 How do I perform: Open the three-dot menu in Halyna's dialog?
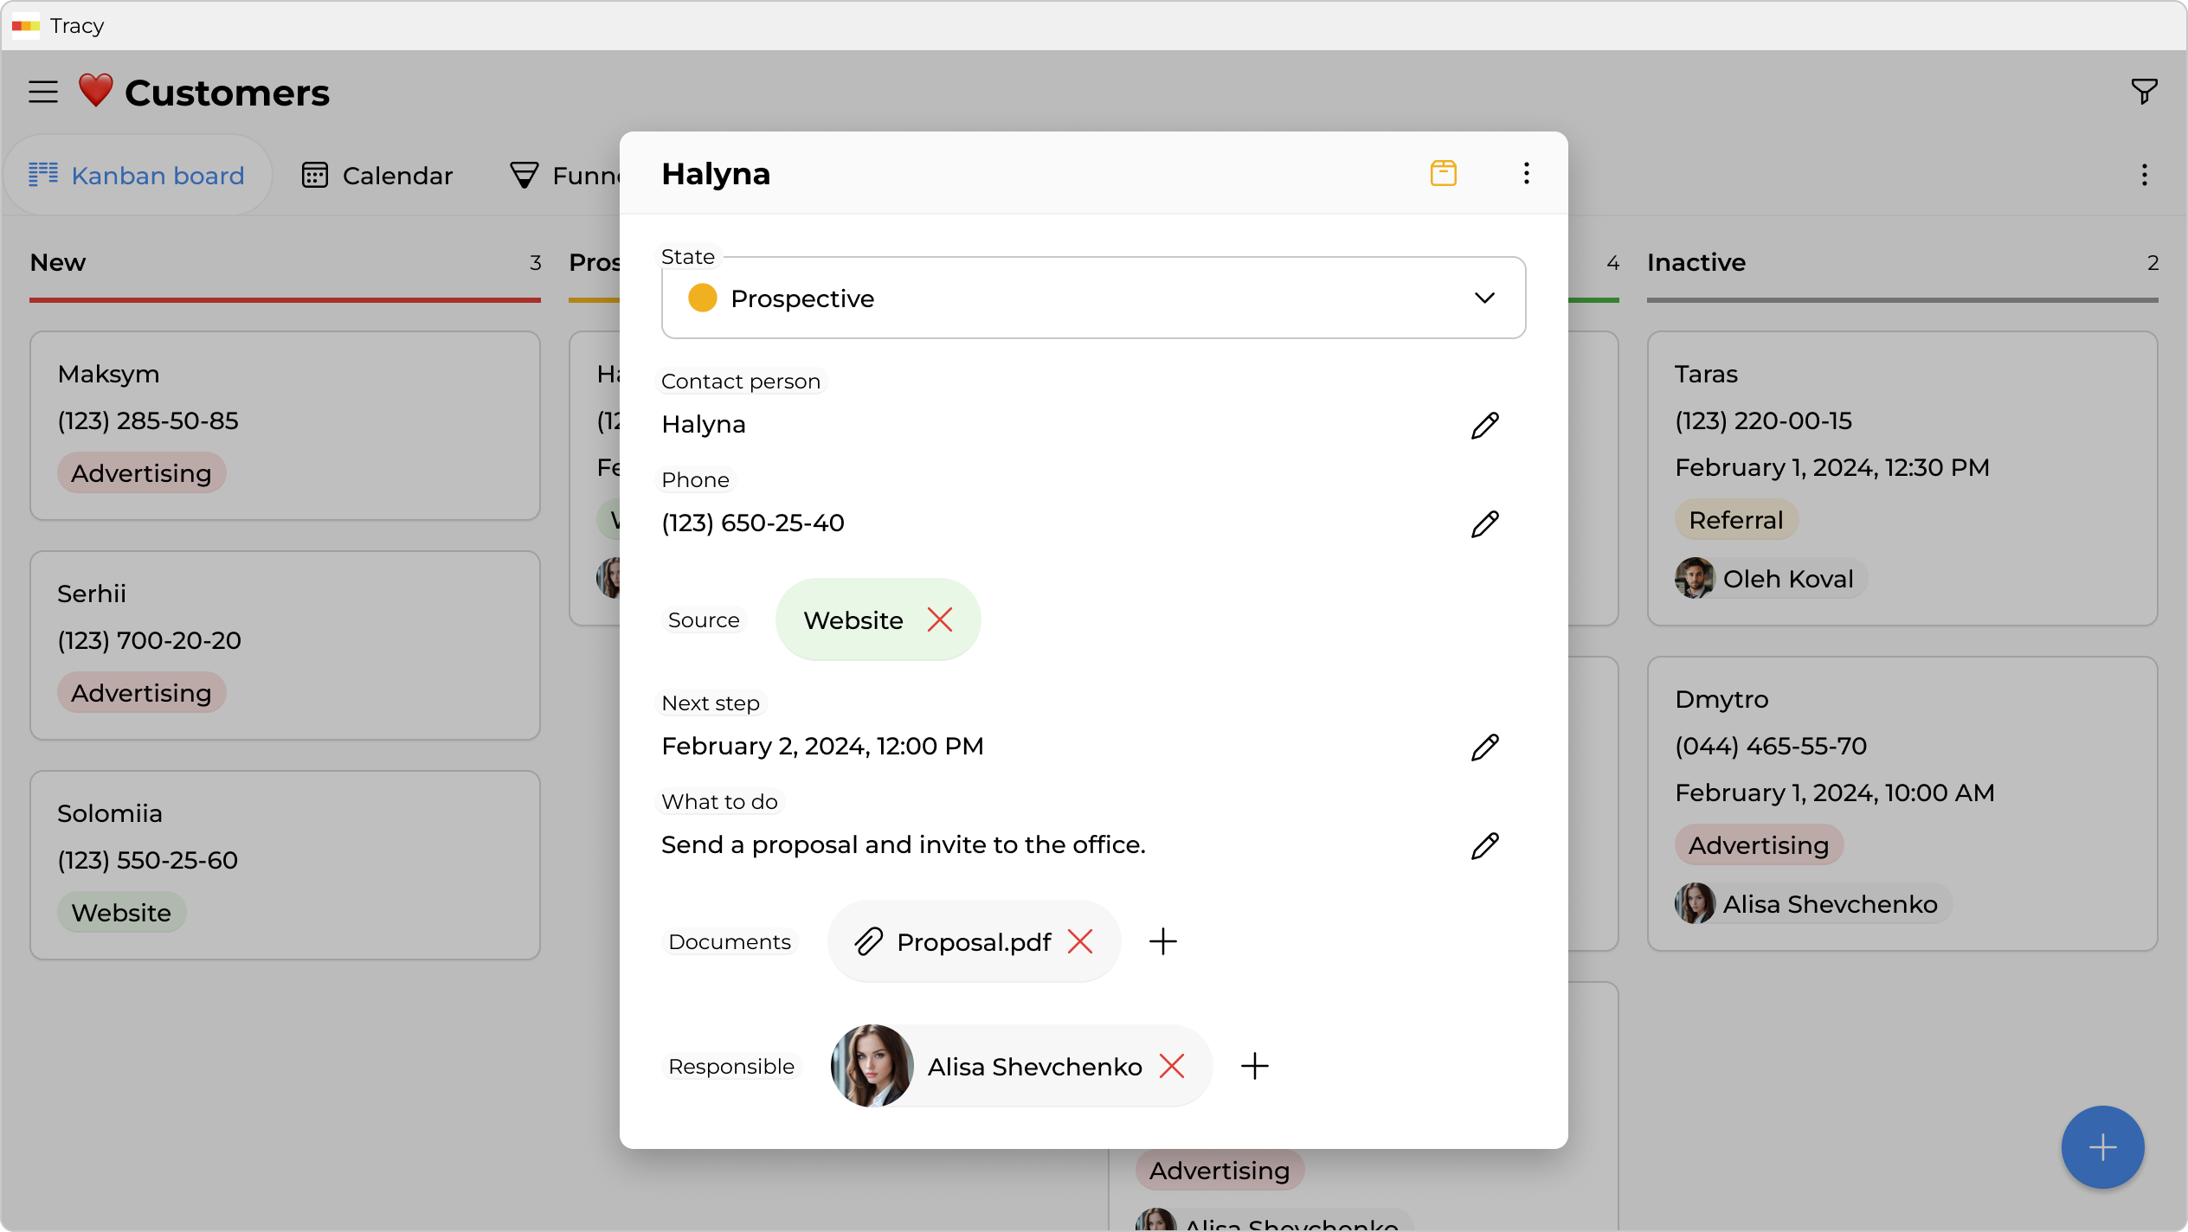(1525, 173)
